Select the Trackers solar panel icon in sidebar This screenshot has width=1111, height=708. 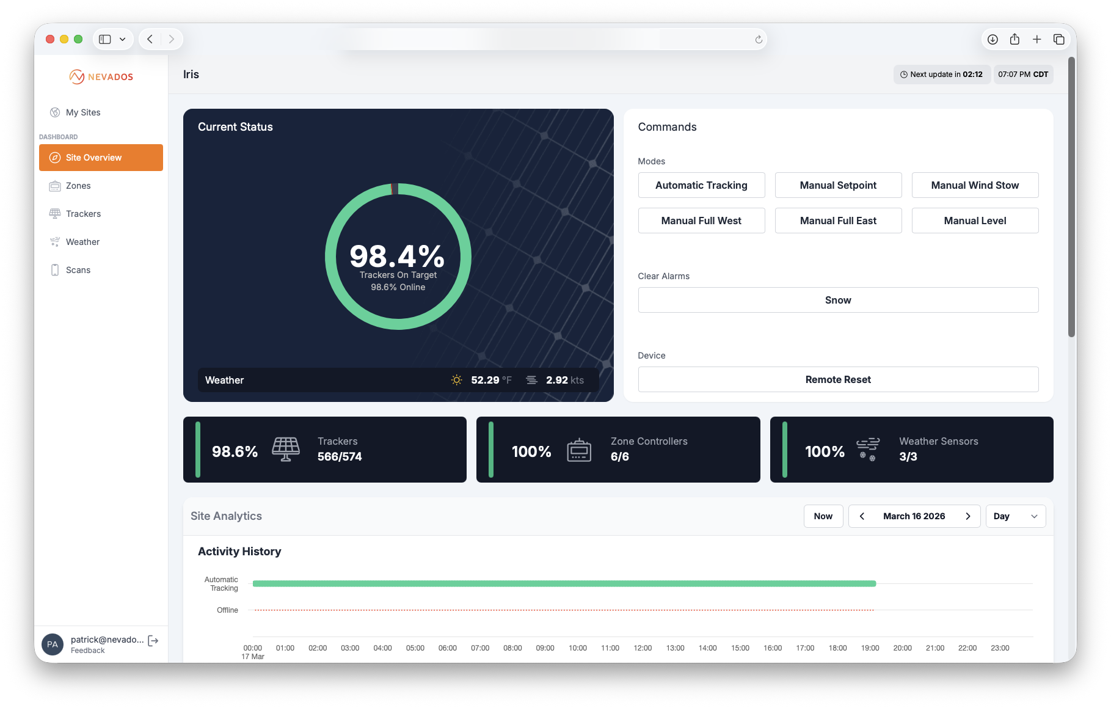(54, 213)
